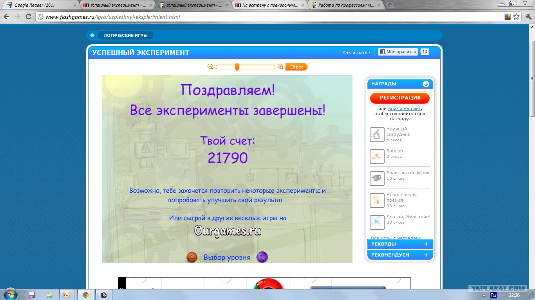535x300 pixels.
Task: Click the microscope award icon for Научный сотрудник
Action: click(377, 135)
